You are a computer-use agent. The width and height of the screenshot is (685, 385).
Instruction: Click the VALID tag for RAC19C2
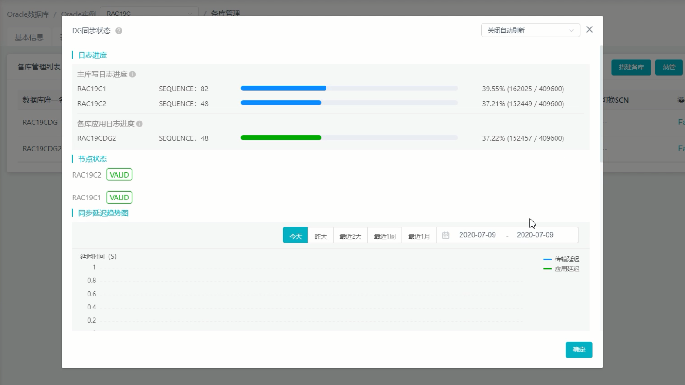(x=119, y=175)
